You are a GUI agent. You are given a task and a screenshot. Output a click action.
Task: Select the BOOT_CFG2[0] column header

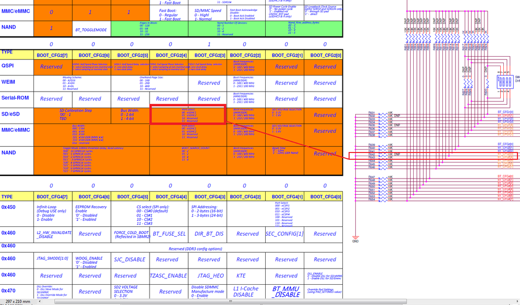(324, 55)
